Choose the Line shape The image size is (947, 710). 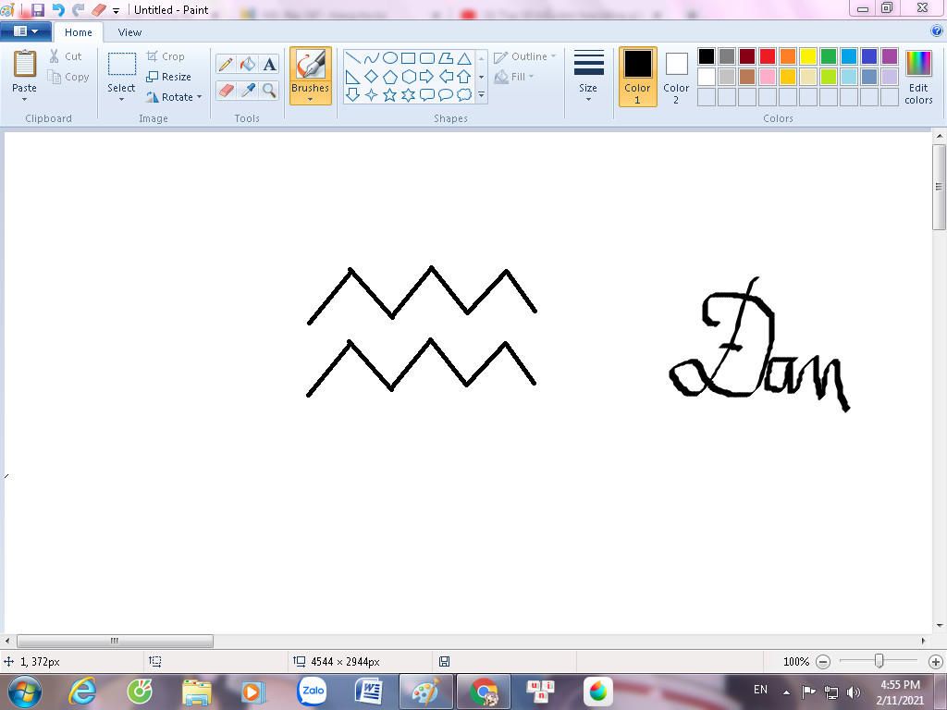coord(353,58)
